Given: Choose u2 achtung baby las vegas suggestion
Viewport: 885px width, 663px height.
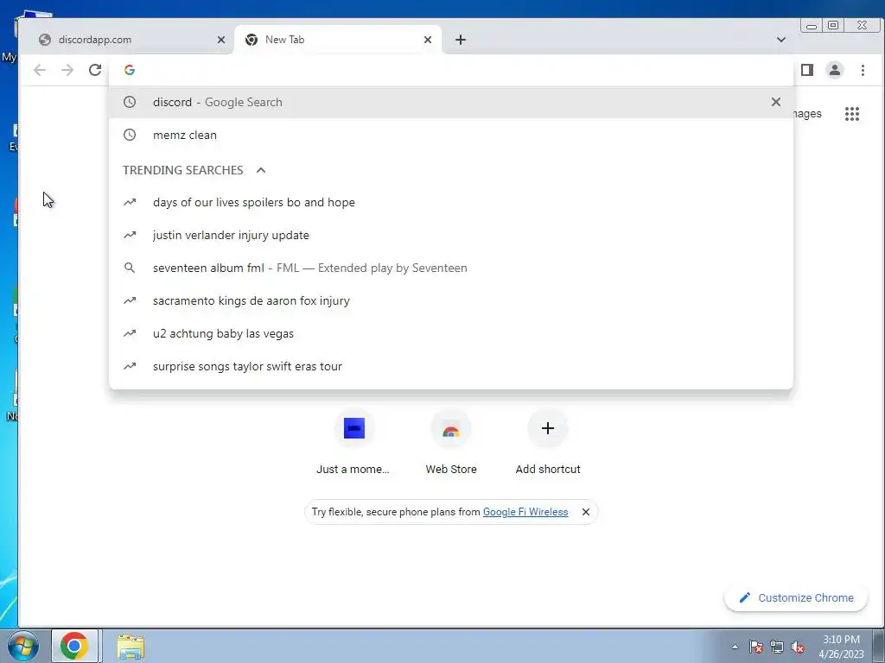Looking at the screenshot, I should tap(451, 333).
